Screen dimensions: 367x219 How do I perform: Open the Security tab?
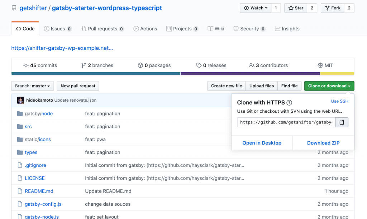click(x=249, y=29)
